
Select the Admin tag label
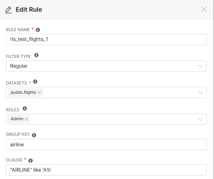[17, 119]
